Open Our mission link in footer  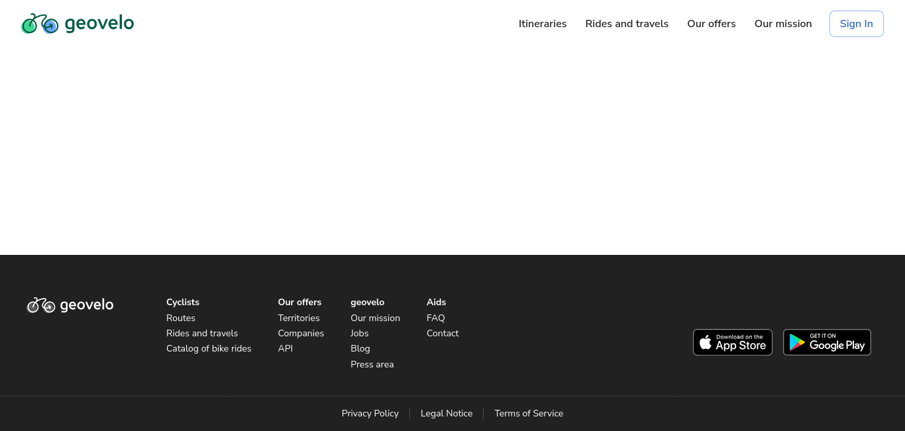(375, 318)
